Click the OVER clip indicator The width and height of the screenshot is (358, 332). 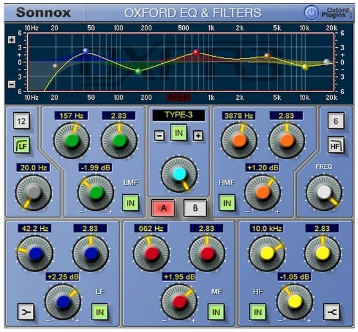click(x=179, y=97)
